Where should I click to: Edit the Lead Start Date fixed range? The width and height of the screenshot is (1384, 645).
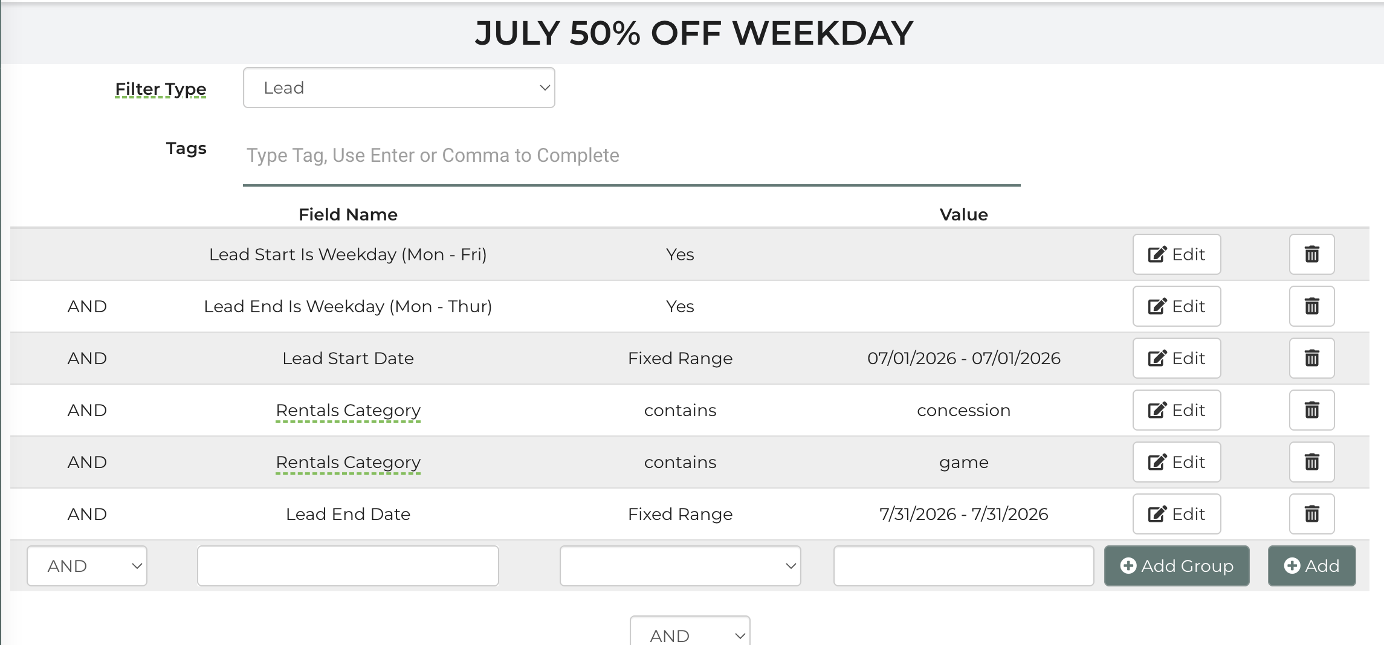[1177, 358]
